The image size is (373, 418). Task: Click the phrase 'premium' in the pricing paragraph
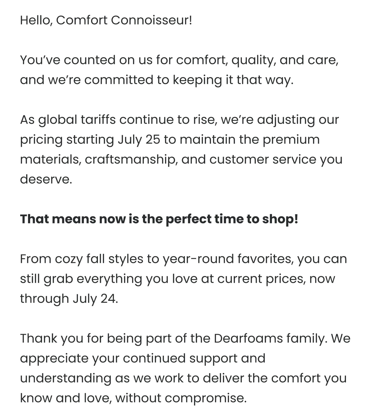[291, 140]
